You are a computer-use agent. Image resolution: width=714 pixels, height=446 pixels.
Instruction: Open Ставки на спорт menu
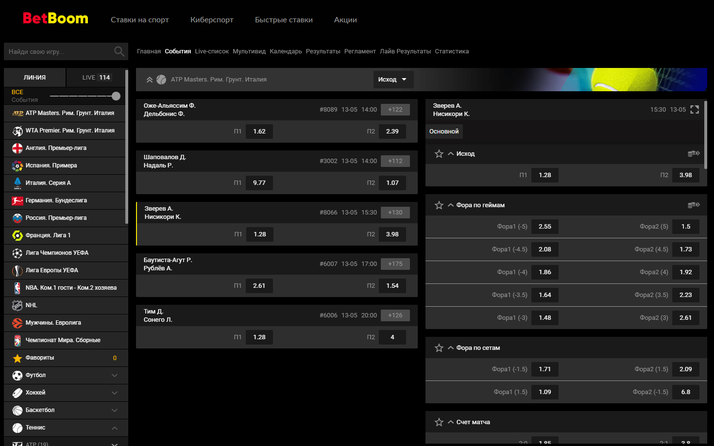(x=140, y=20)
